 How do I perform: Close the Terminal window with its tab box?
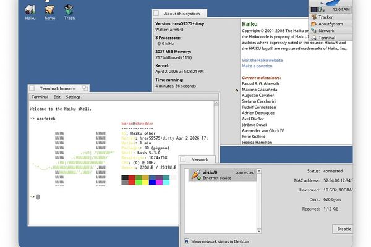coord(32,88)
